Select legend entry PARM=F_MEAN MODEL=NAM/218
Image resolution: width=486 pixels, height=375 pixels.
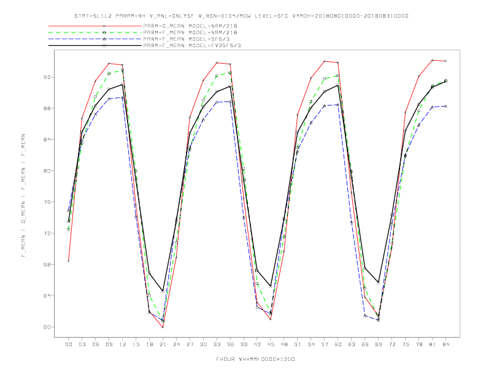point(190,32)
